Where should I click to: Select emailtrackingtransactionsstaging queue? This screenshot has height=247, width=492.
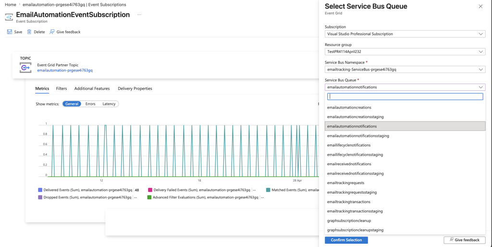tap(405, 211)
